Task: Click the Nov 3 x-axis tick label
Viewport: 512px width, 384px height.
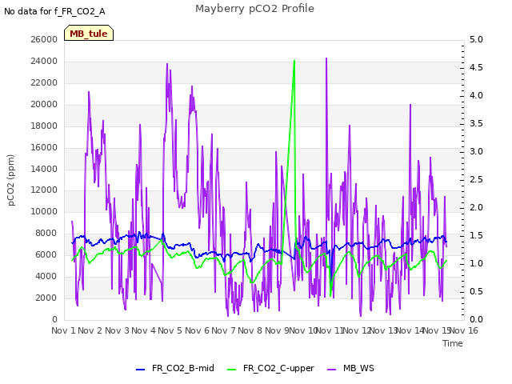Action: pyautogui.click(x=117, y=330)
